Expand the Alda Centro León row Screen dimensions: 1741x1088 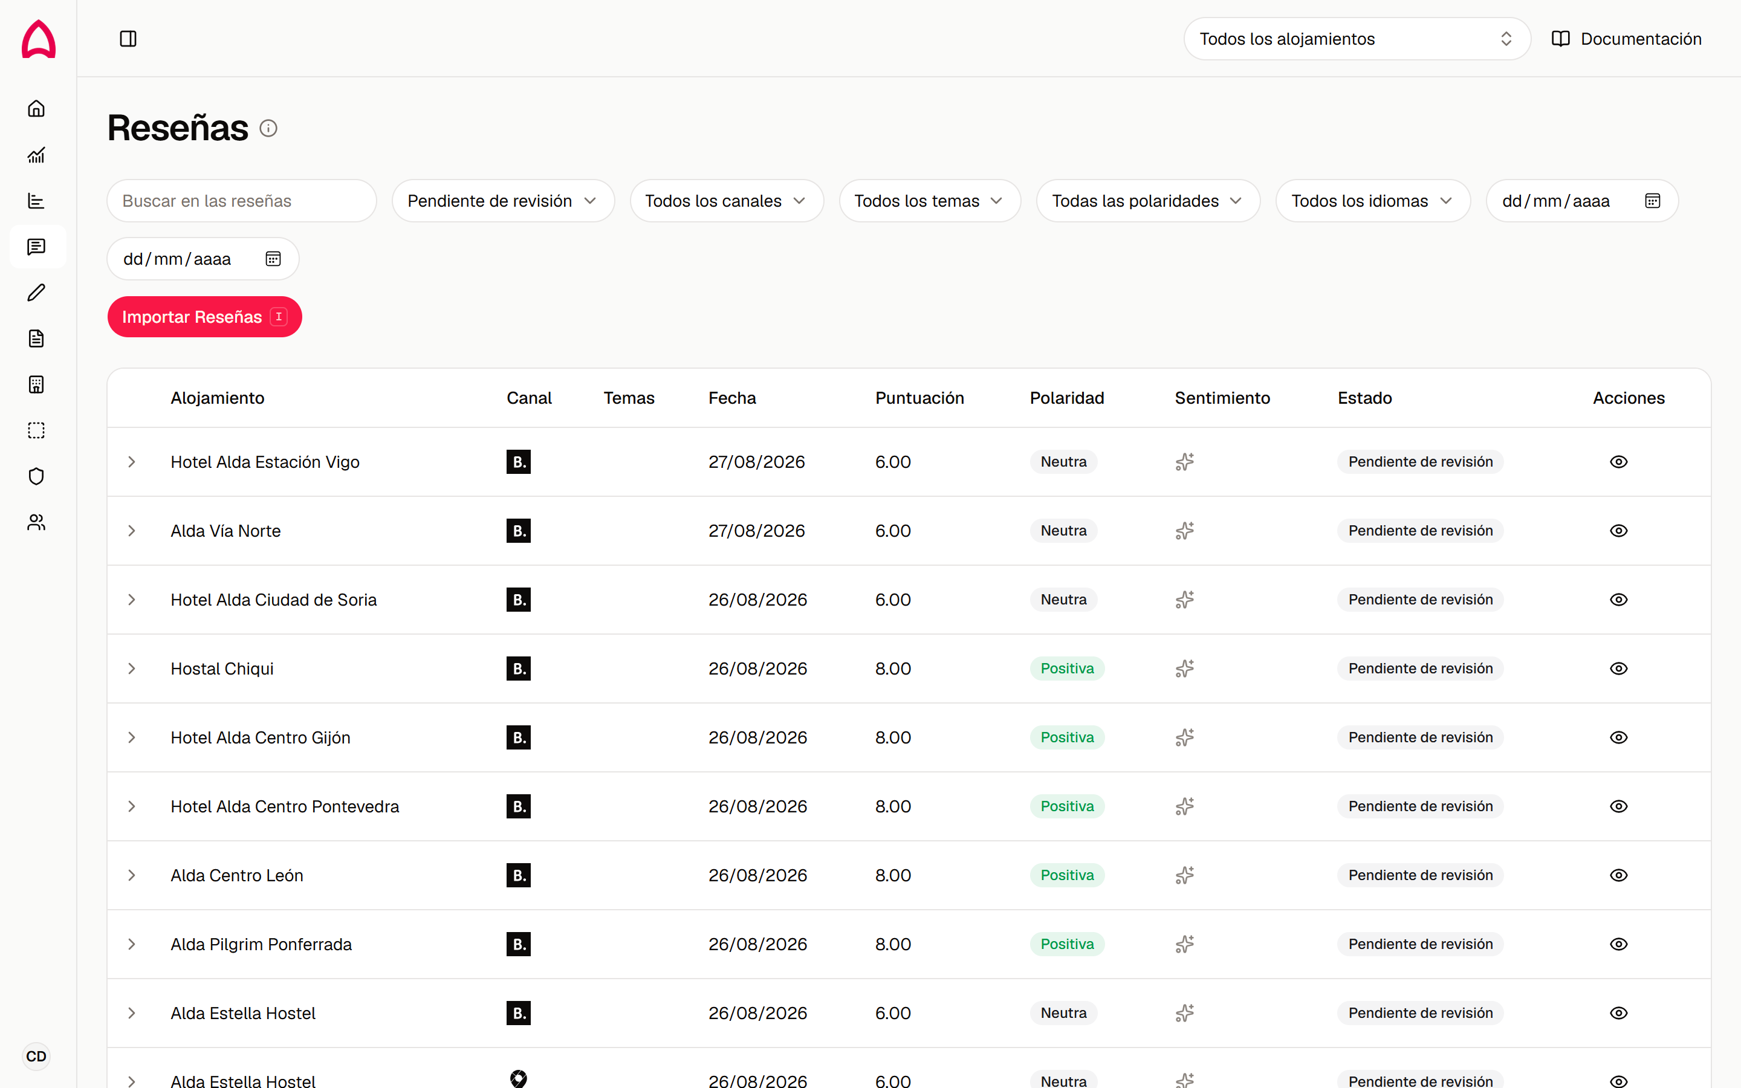(x=132, y=875)
